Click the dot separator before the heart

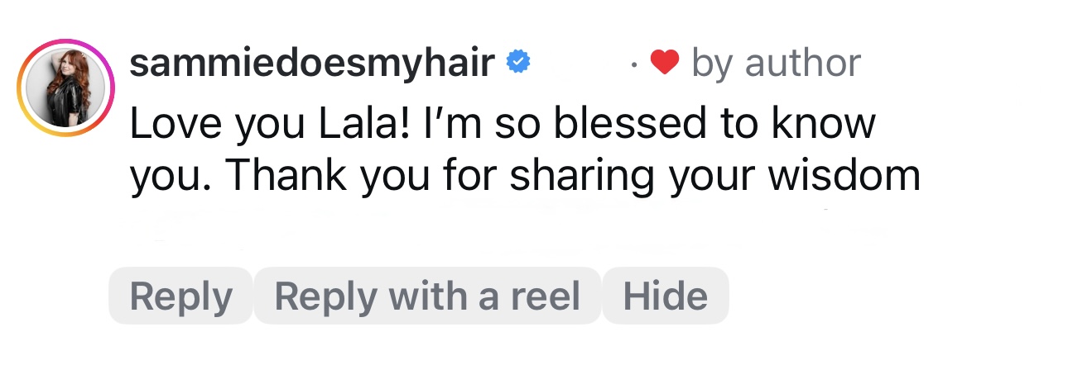tap(633, 64)
